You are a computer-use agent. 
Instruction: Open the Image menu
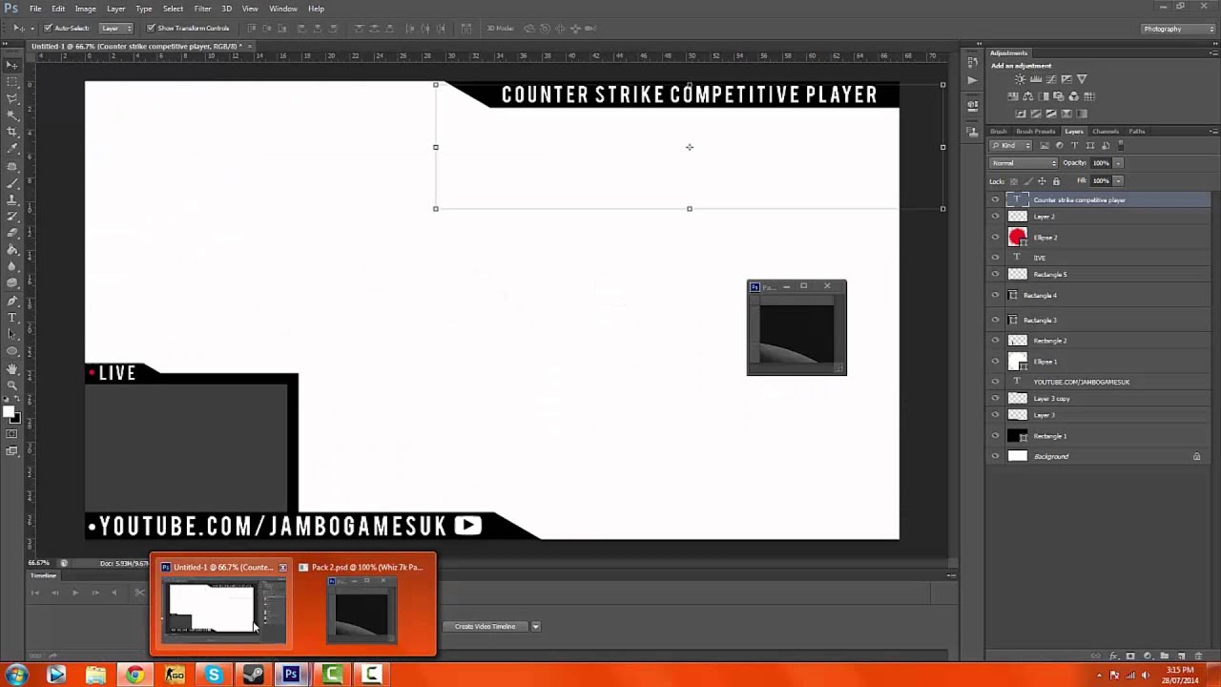tap(85, 9)
